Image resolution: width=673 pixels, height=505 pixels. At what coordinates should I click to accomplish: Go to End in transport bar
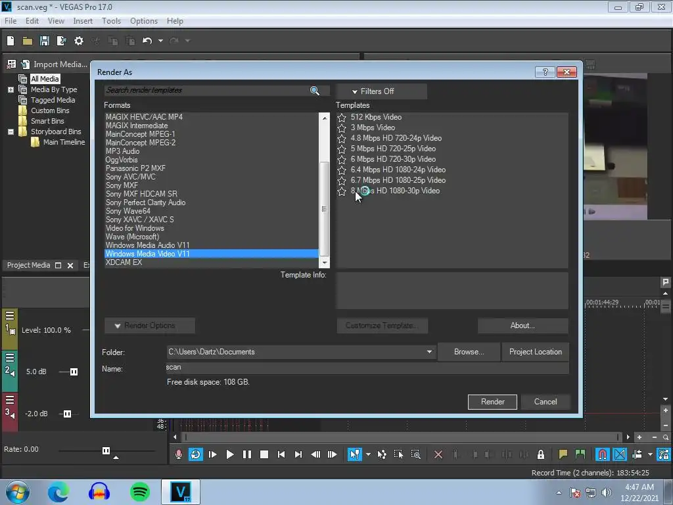point(298,454)
